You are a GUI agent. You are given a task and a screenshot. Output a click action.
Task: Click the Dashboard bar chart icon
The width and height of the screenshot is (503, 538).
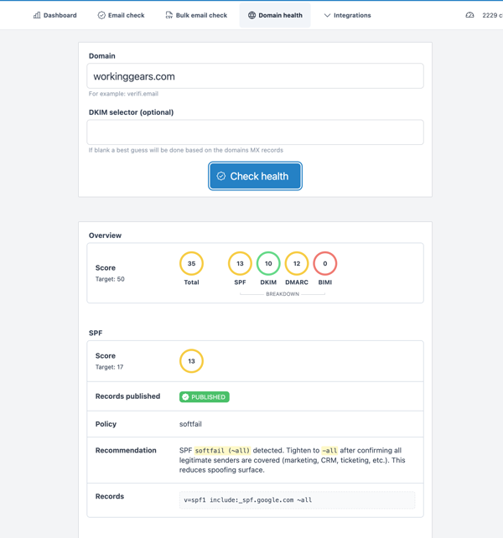pyautogui.click(x=37, y=15)
